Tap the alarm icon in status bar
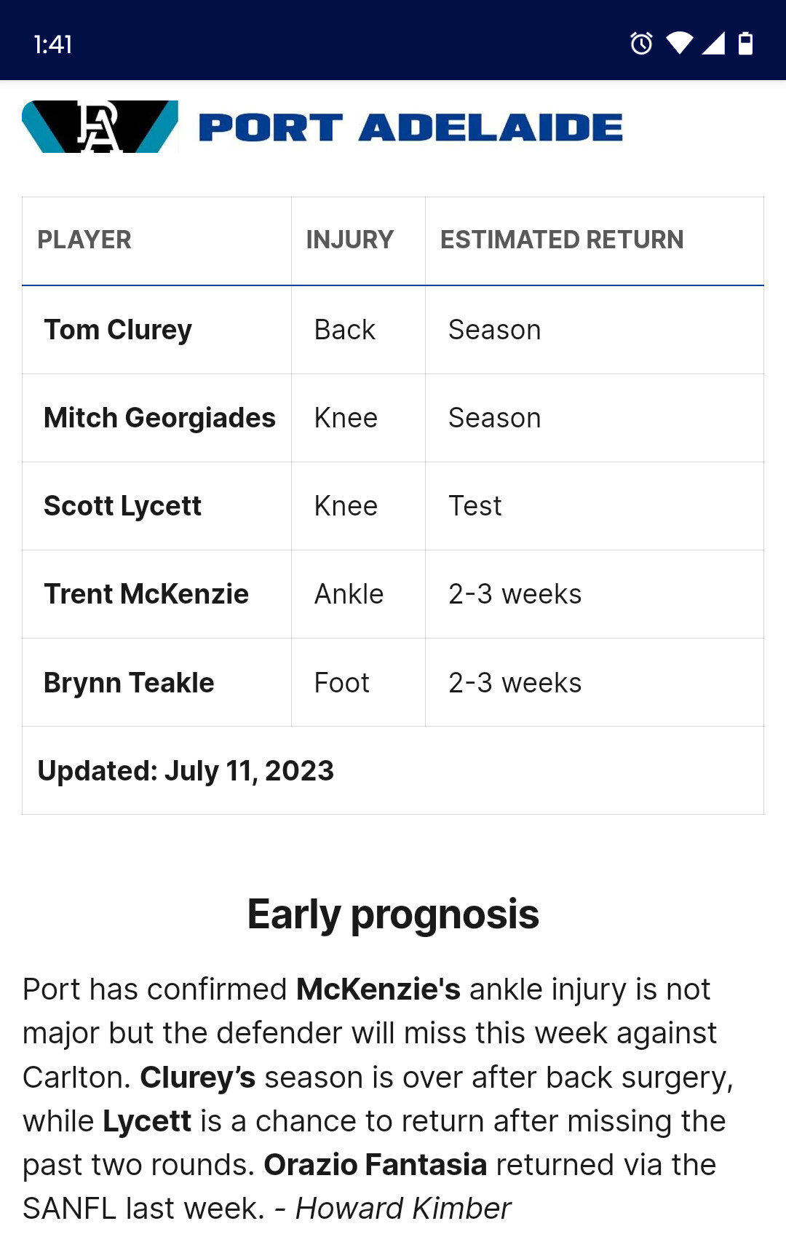This screenshot has height=1245, width=786. (641, 44)
